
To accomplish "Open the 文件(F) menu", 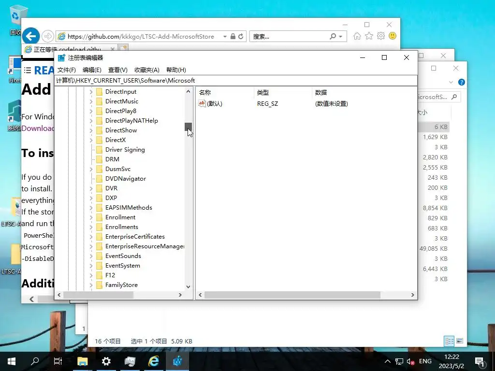I will pos(67,70).
